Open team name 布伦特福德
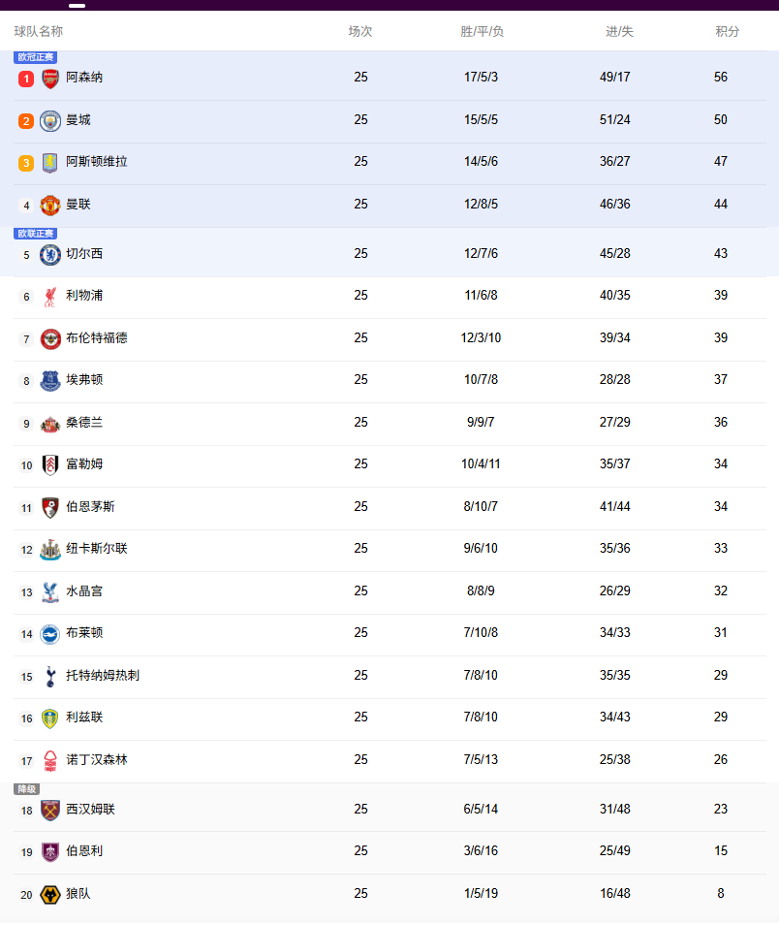 pyautogui.click(x=96, y=338)
